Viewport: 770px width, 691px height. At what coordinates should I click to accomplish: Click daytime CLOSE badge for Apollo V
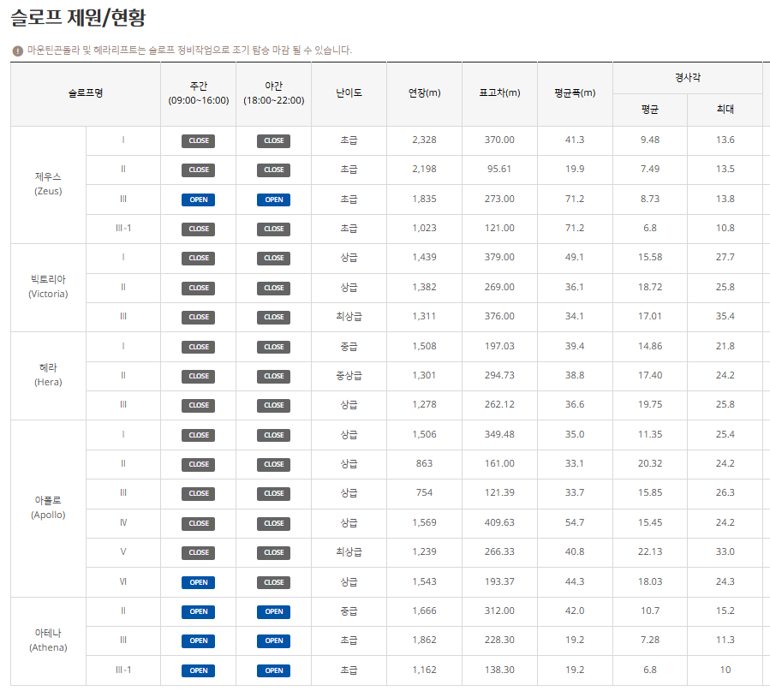pyautogui.click(x=199, y=552)
